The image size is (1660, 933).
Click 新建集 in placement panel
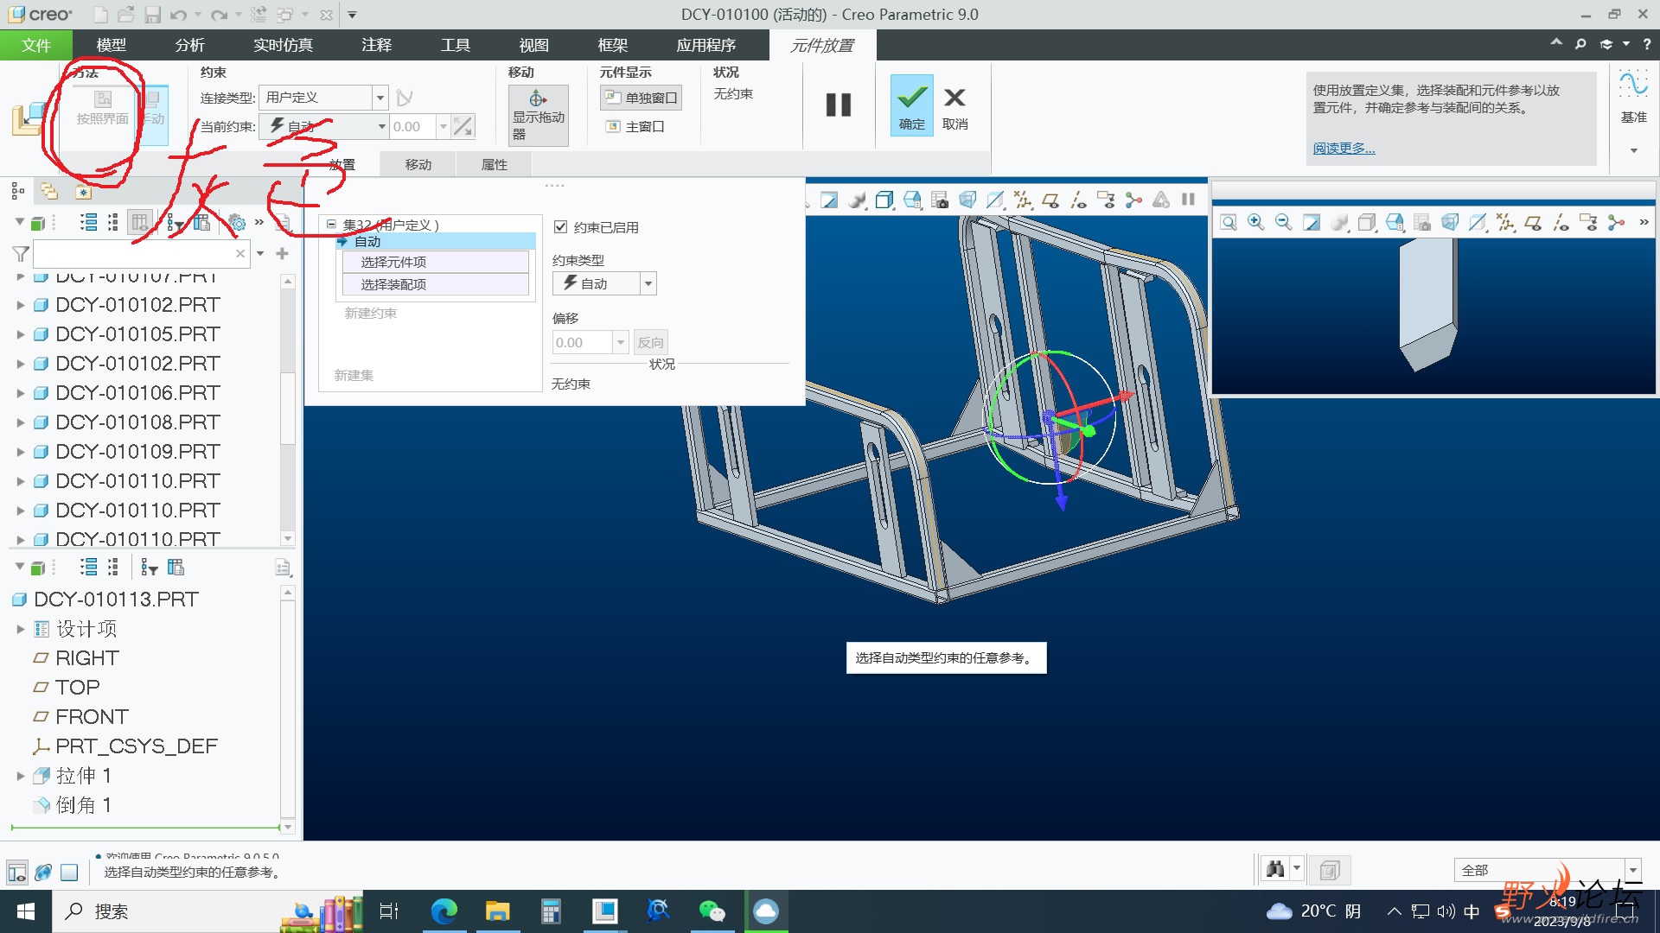coord(354,375)
